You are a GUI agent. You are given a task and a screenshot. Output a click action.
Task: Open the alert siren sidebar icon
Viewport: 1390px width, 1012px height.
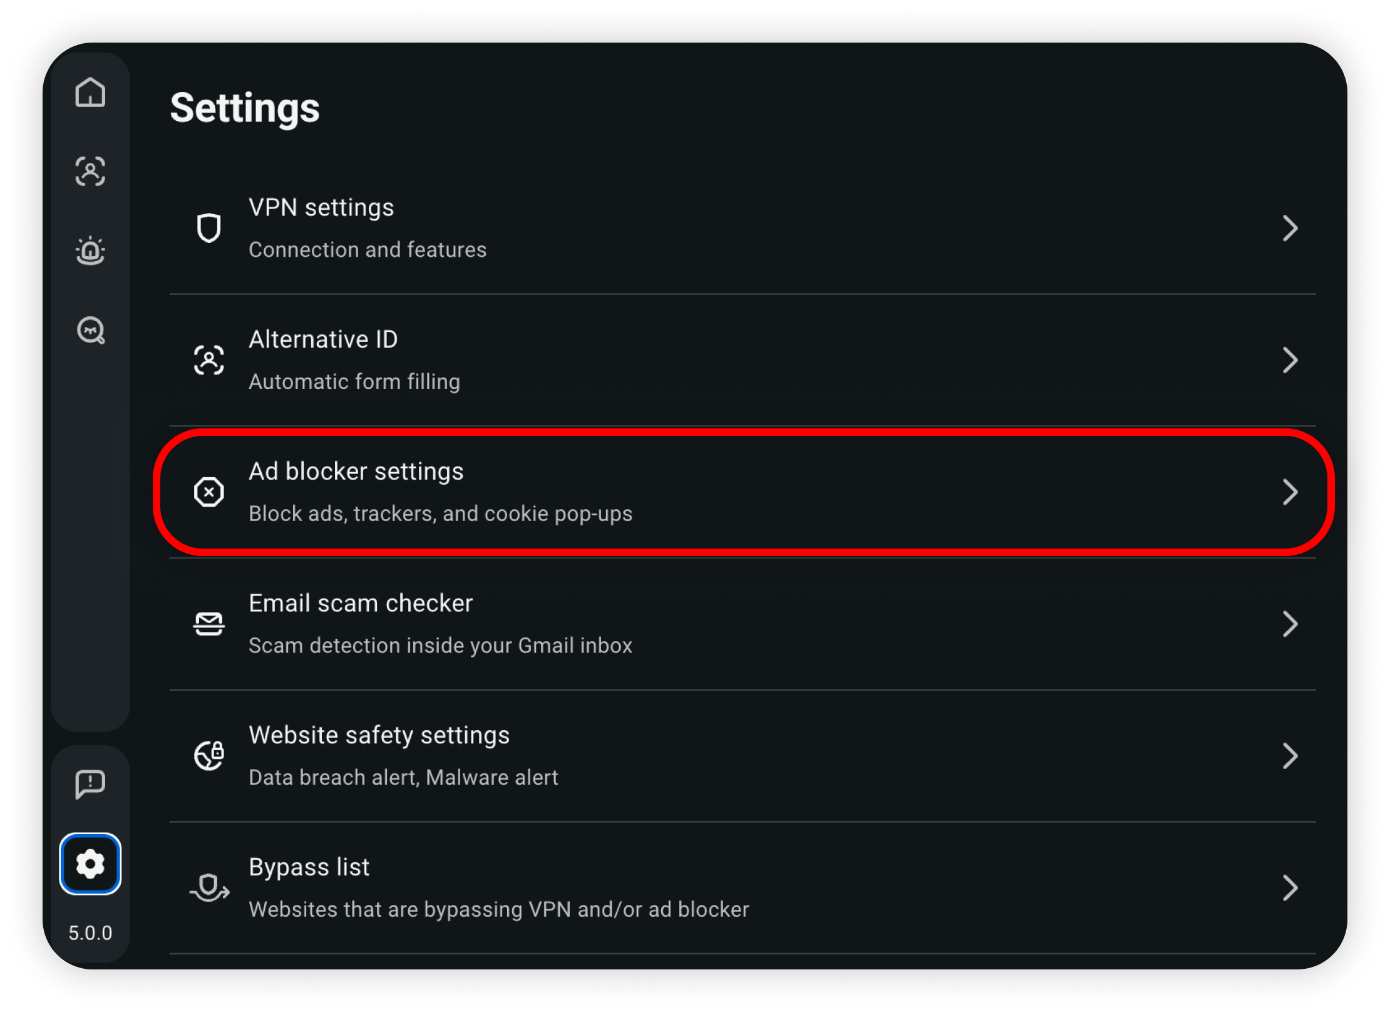tap(90, 250)
